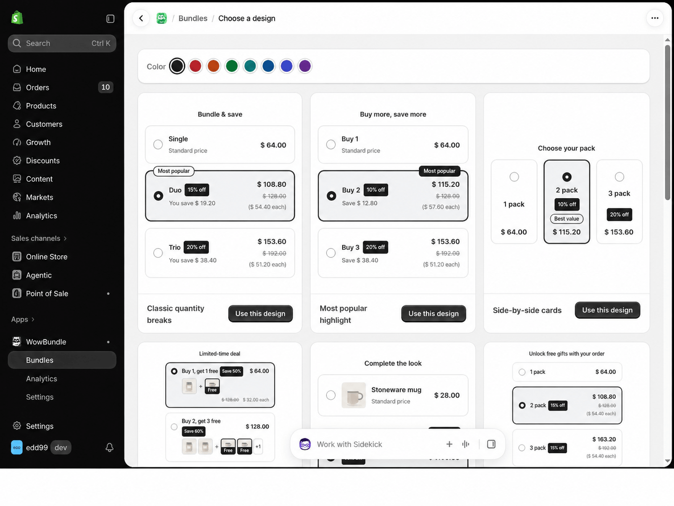
Task: Pick the teal color swatch
Action: (x=250, y=66)
